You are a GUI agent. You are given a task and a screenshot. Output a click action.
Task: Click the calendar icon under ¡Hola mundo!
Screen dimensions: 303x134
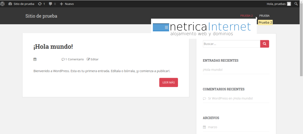pyautogui.click(x=35, y=59)
